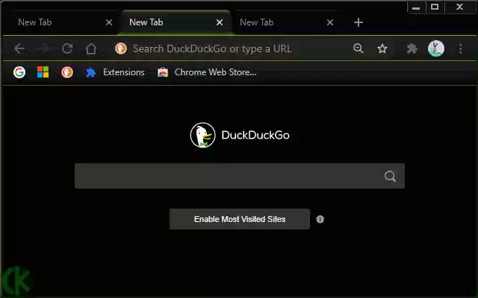
Task: Close the third New Tab
Action: [x=330, y=22]
